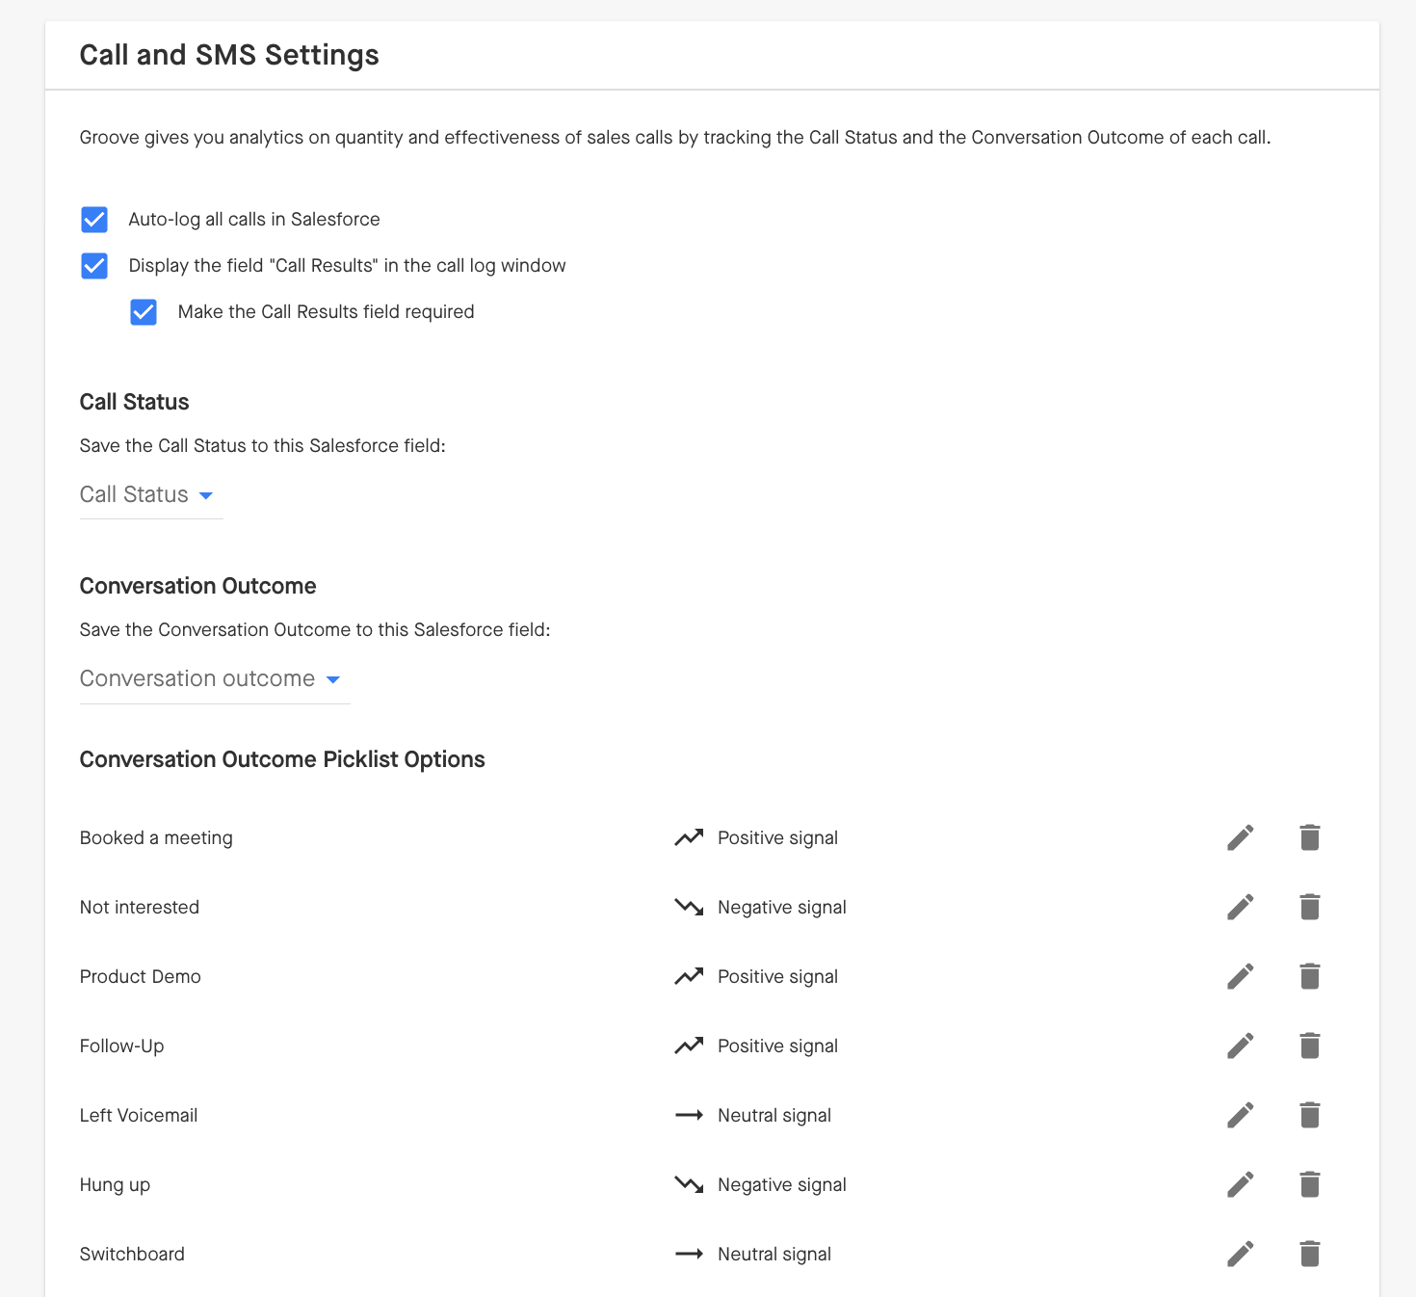Viewport: 1416px width, 1297px height.
Task: Expand the Conversation outcome field dropdown
Action: coord(210,679)
